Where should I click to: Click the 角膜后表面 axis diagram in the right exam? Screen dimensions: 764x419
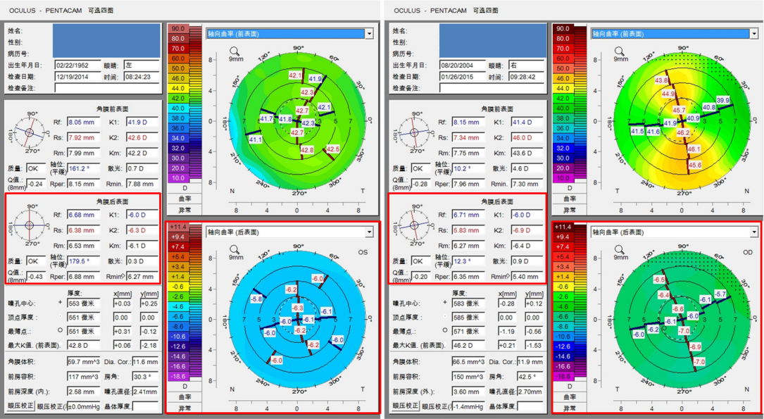coord(414,225)
